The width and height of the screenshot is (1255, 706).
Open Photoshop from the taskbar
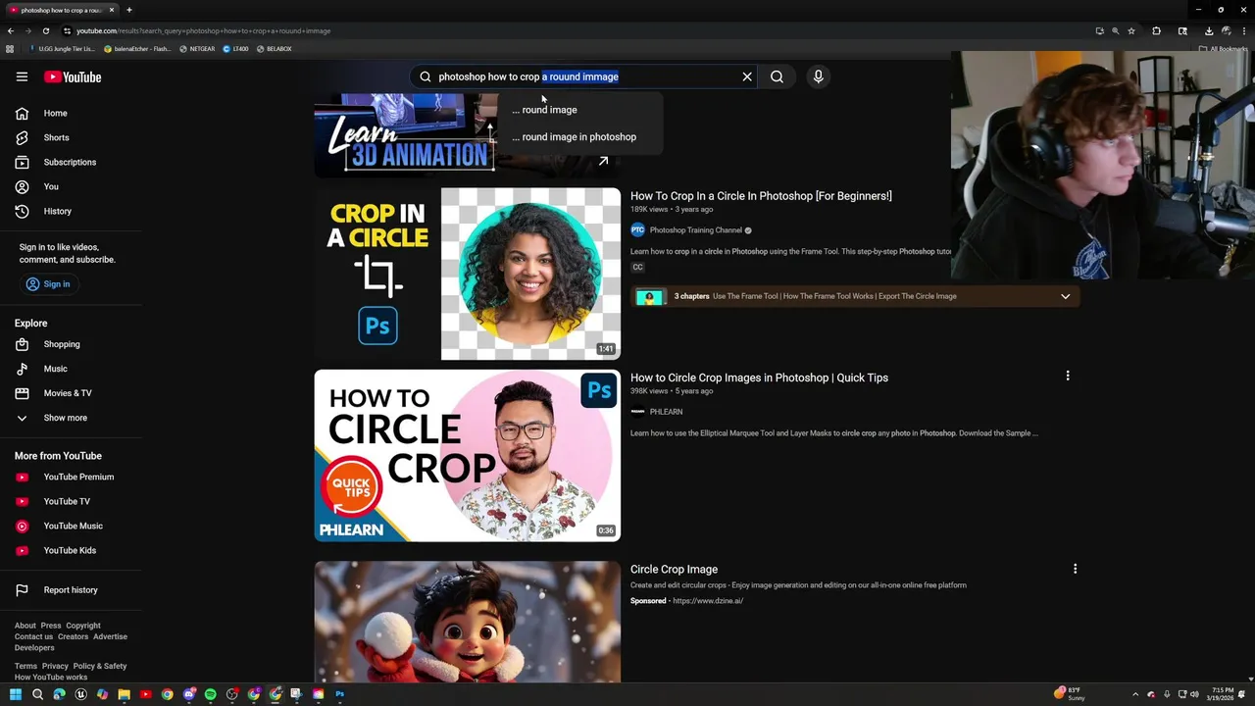coord(340,694)
